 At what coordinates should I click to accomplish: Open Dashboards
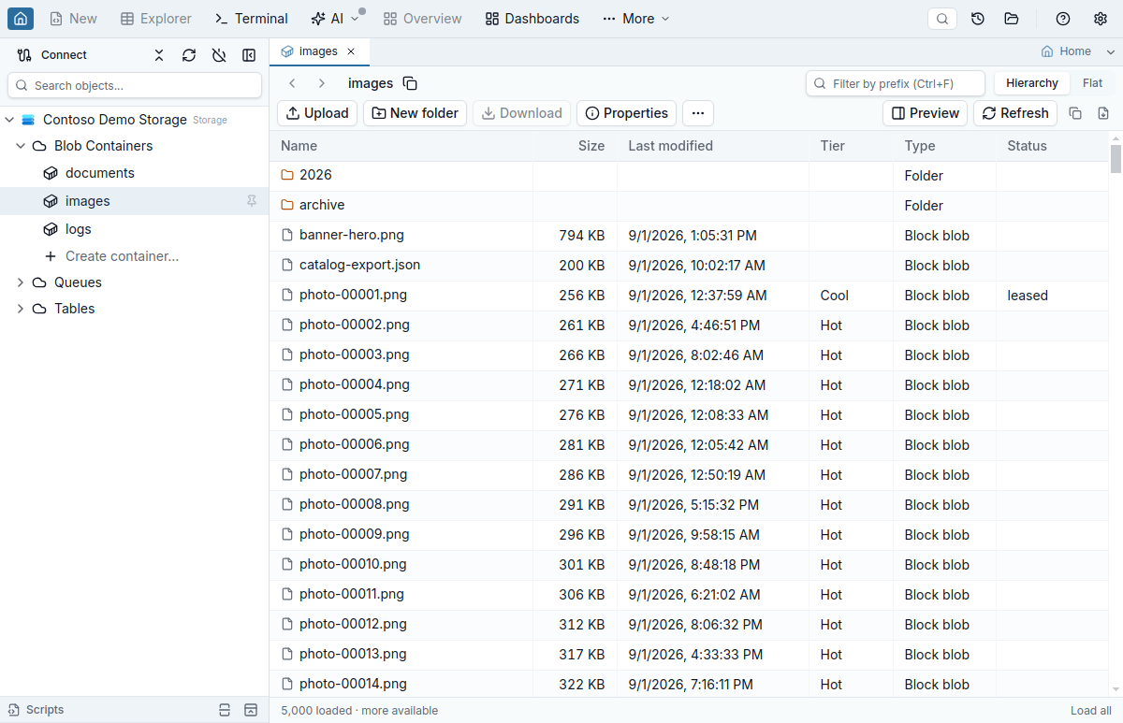(x=532, y=19)
